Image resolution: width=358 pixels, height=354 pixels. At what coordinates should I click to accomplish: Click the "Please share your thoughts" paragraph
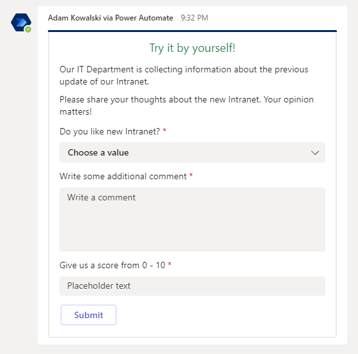coord(187,106)
